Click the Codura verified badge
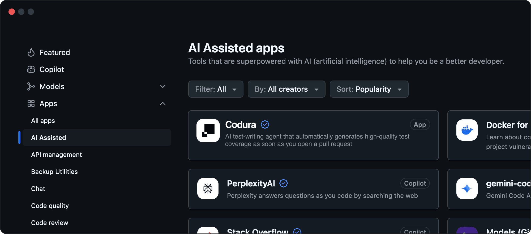531x234 pixels. [x=265, y=124]
